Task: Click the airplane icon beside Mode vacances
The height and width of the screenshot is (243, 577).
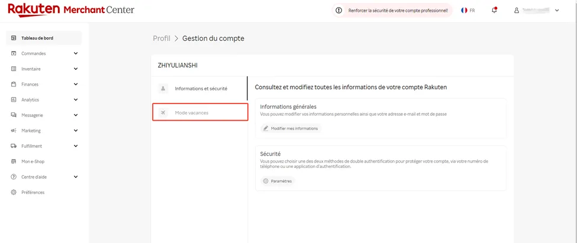Action: [x=163, y=112]
